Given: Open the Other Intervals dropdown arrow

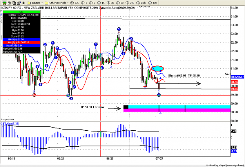Looking at the screenshot, I should [x=68, y=3].
